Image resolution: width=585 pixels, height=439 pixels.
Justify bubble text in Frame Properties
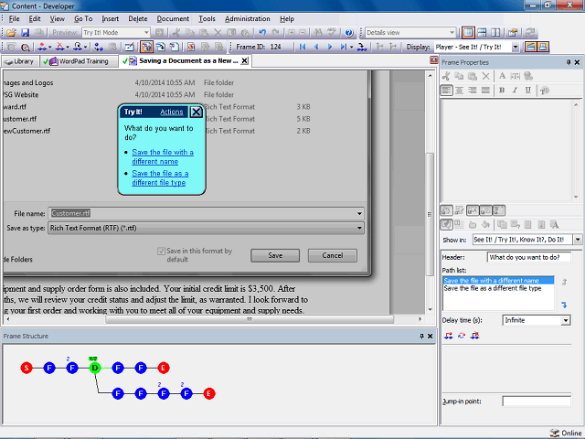485,90
